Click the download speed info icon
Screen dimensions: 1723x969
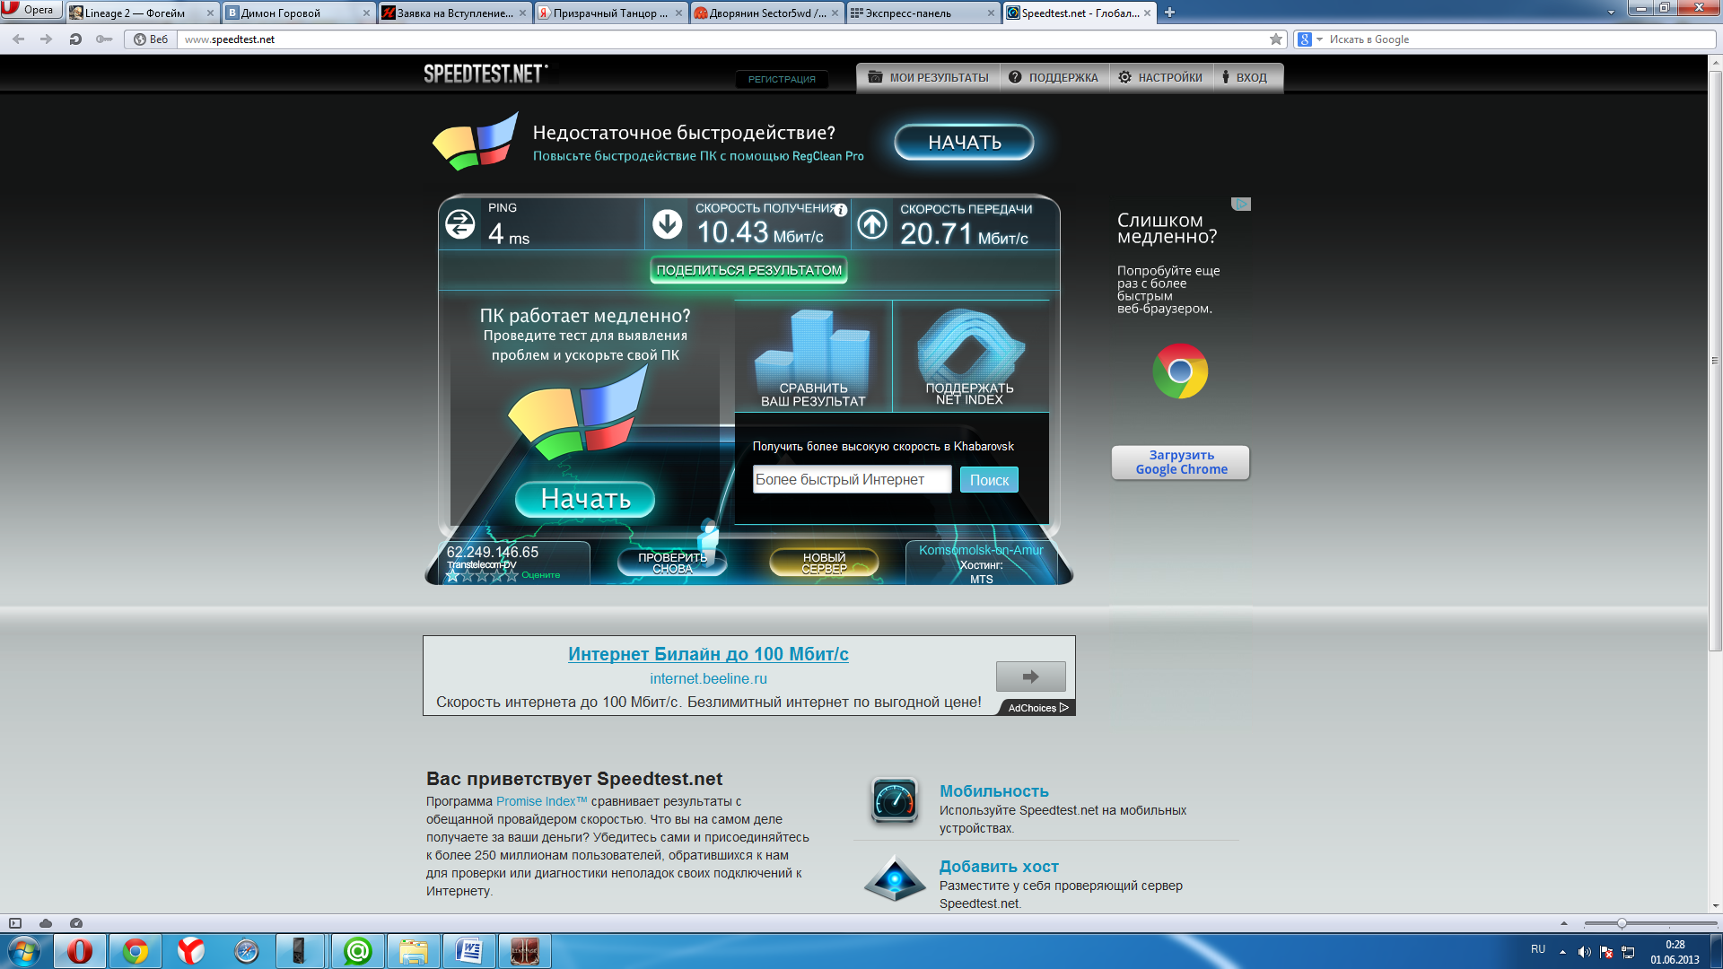click(x=841, y=211)
